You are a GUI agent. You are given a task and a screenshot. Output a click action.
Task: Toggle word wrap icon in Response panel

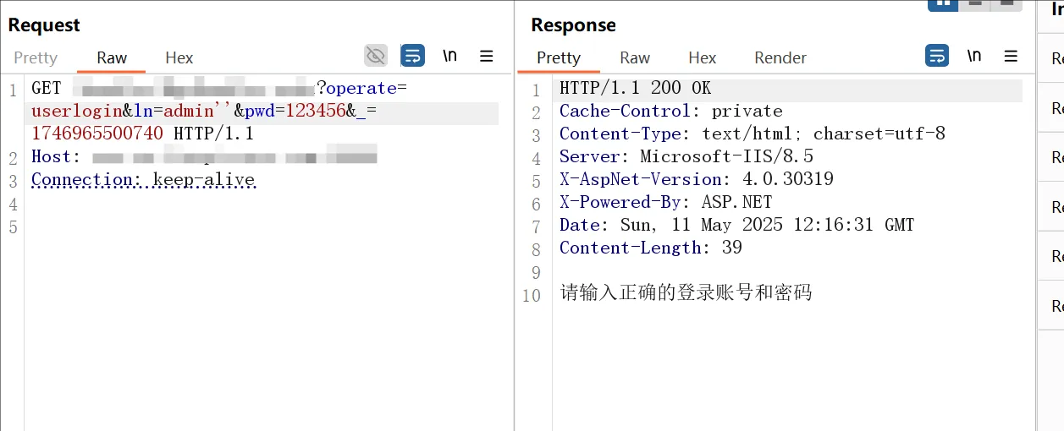[x=937, y=56]
